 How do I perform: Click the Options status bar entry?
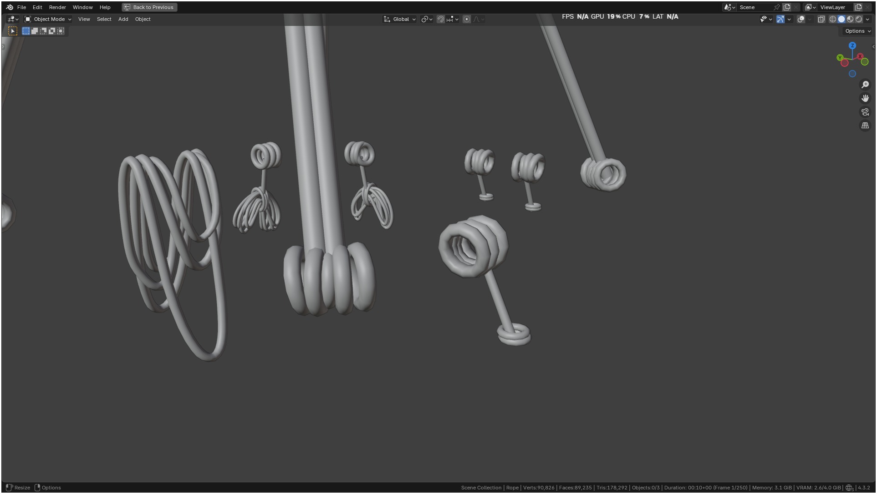(x=48, y=488)
